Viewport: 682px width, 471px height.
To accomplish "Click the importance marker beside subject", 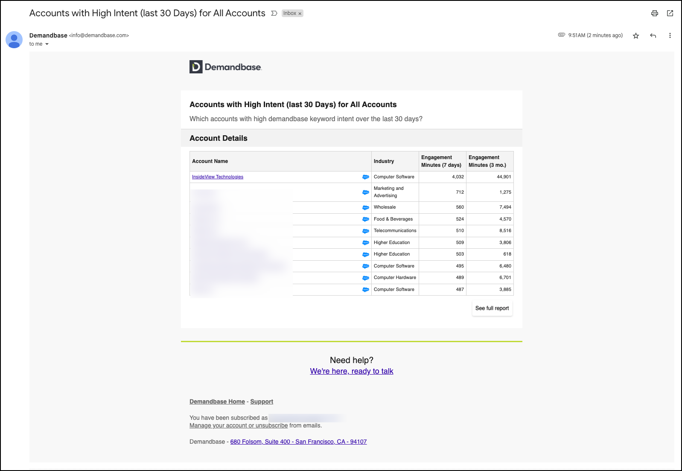I will click(274, 13).
